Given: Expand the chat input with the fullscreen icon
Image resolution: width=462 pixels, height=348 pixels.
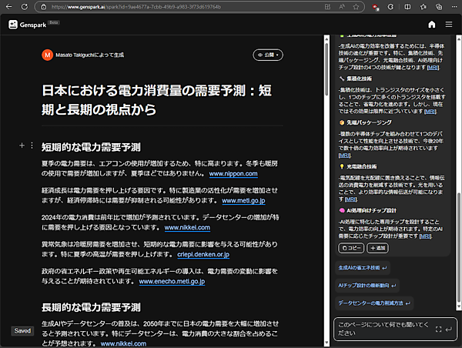Looking at the screenshot, I should coord(437,330).
